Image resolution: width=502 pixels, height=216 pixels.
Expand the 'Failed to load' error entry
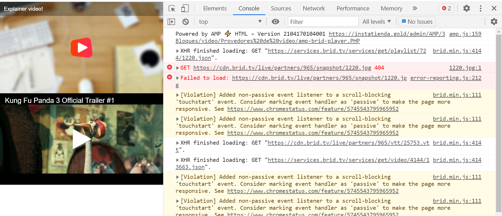[x=178, y=78]
